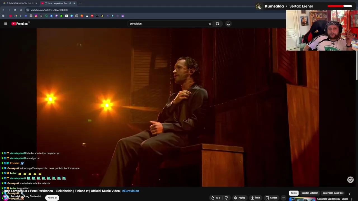Select the Tümü filter chip
Viewport: 358px width, 201px height.
293,193
